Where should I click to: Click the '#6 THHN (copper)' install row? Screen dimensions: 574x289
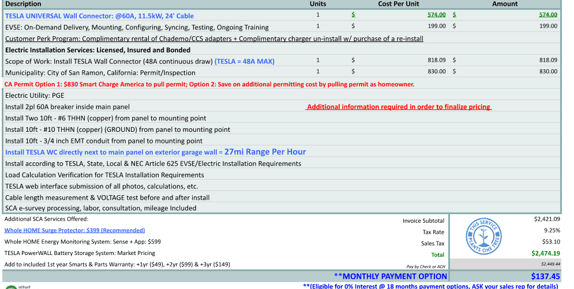[106, 118]
